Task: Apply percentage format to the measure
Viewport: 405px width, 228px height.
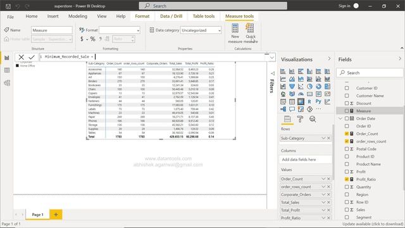Action: click(x=93, y=39)
